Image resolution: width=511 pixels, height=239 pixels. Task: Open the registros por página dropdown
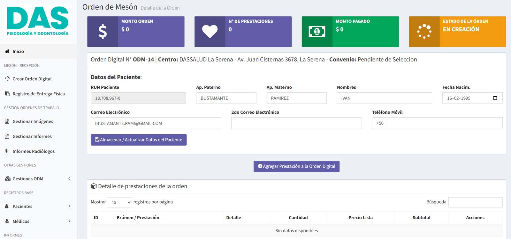coord(119,202)
